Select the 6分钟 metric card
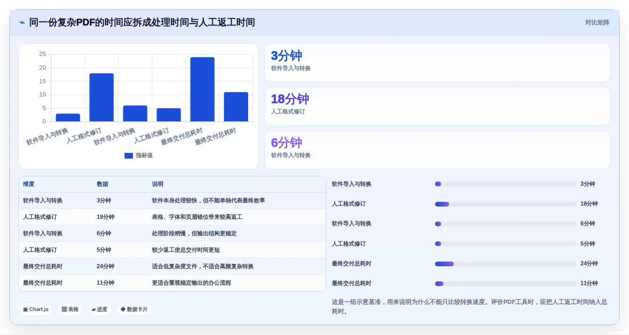 (x=437, y=150)
